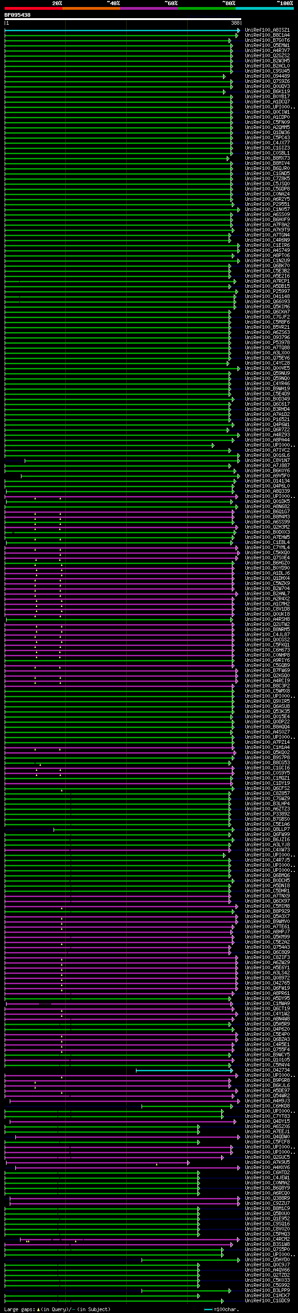This screenshot has height=1313, width=298.
Task: Click the red ~20% identity legend bar
Action: 33,8
